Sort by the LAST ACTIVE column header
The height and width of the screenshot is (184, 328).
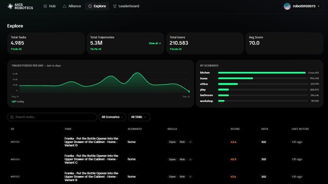pyautogui.click(x=300, y=129)
